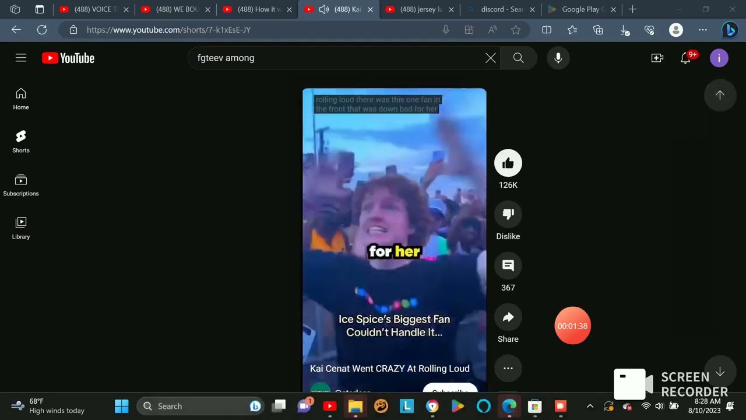Mute the playing tab's speaker icon
Viewport: 746px width, 420px height.
[324, 9]
